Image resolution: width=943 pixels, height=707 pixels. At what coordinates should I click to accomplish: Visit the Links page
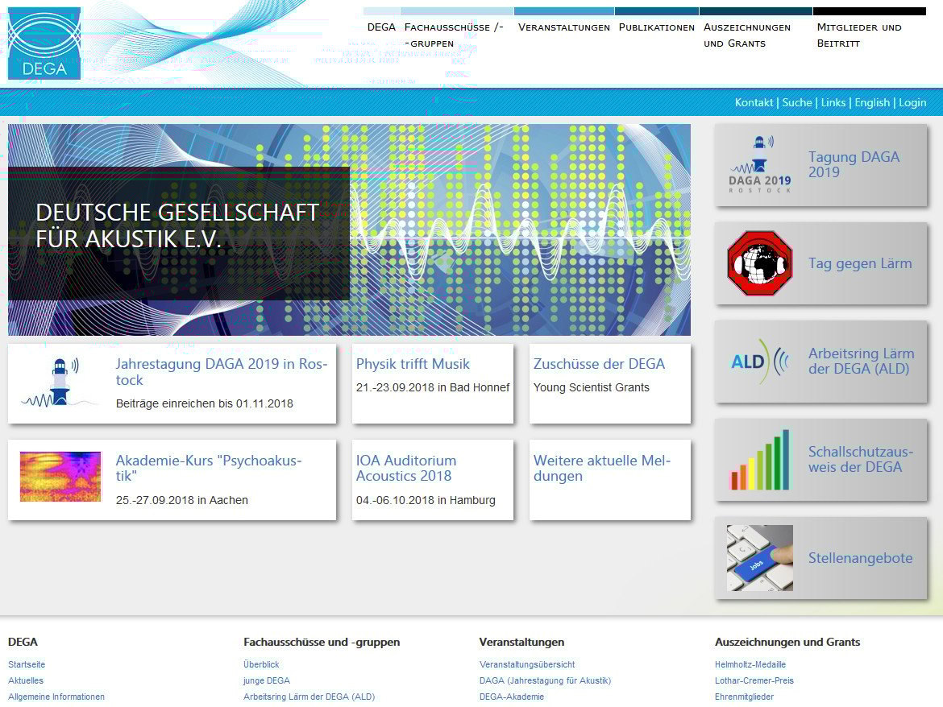coord(833,103)
